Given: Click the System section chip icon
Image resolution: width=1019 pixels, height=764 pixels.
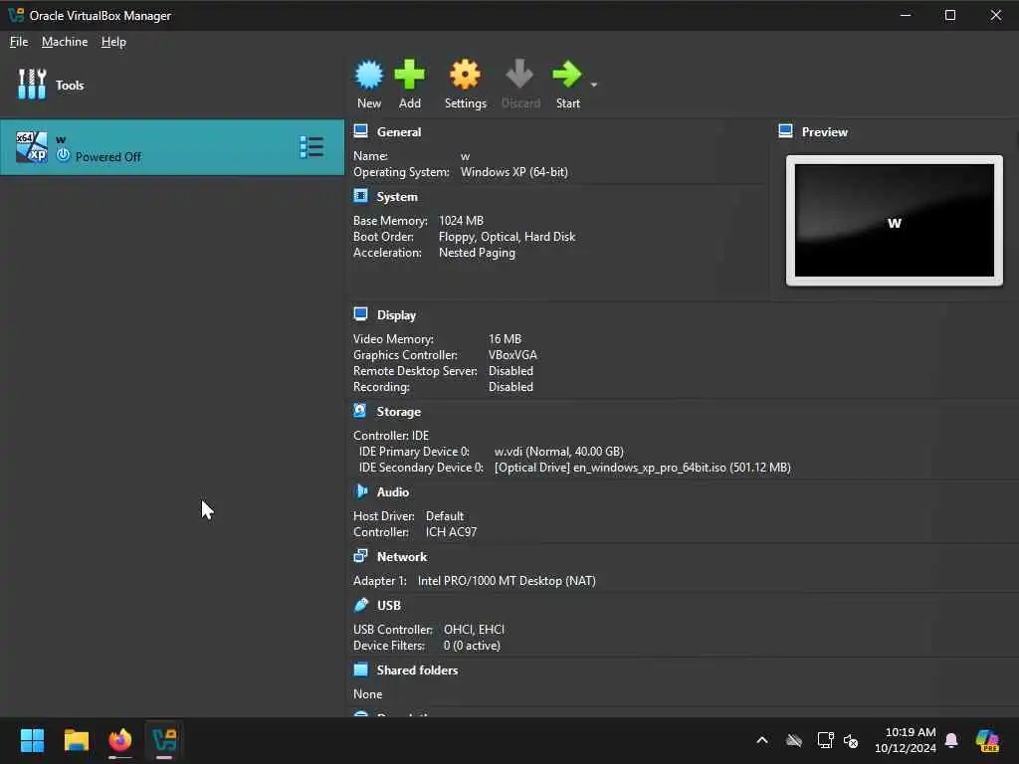Looking at the screenshot, I should tap(360, 196).
